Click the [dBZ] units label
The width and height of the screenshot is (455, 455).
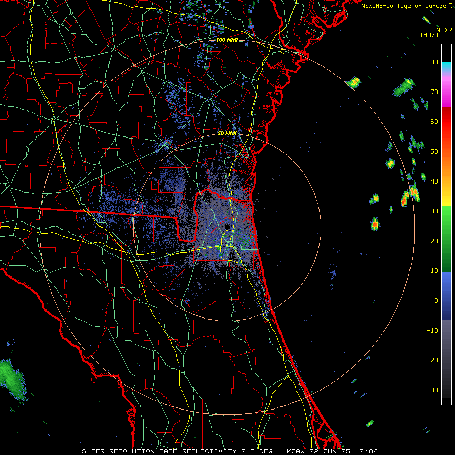[429, 35]
